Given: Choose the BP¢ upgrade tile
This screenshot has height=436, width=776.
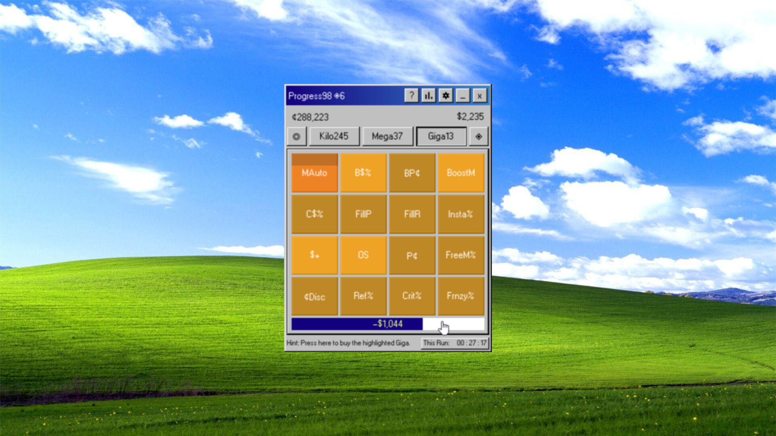Looking at the screenshot, I should coord(412,173).
